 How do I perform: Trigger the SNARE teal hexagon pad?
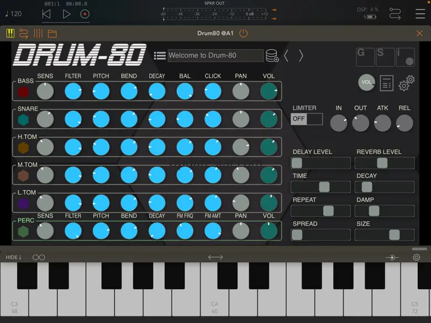point(23,120)
